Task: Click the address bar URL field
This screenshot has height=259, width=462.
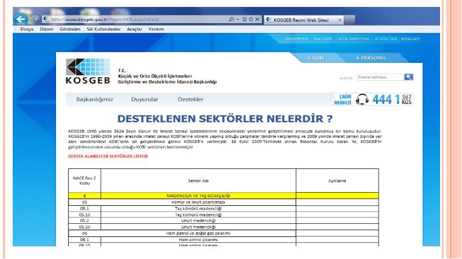Action: (x=136, y=20)
